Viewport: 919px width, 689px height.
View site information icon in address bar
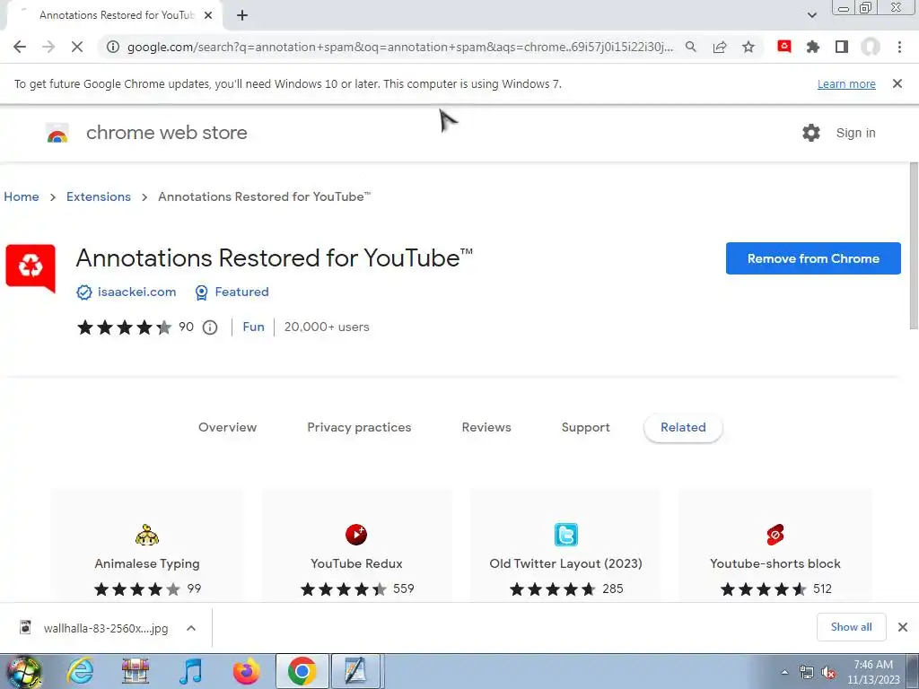tap(112, 47)
